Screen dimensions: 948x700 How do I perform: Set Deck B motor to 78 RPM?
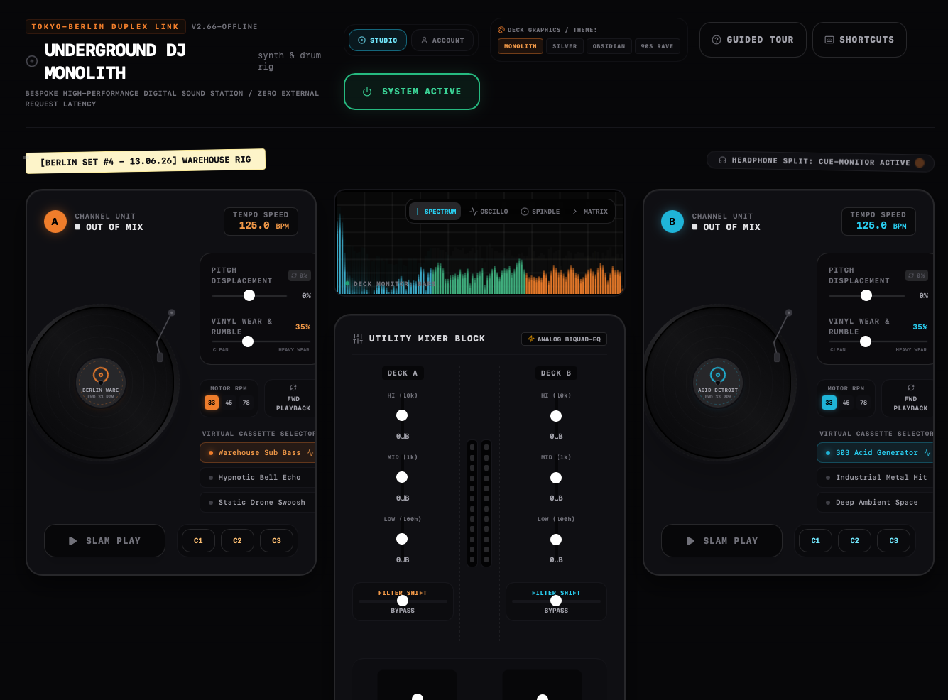(863, 403)
